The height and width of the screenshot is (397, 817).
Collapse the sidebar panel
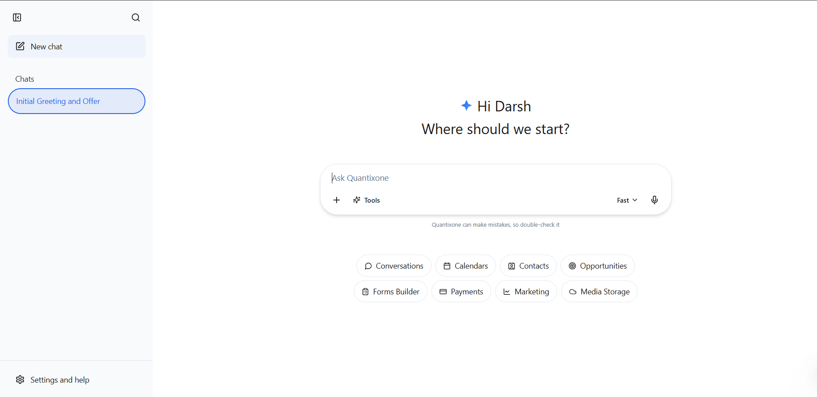(17, 17)
